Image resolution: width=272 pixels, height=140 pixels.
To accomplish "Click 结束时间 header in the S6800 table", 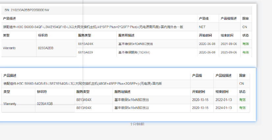I will point(227,36).
